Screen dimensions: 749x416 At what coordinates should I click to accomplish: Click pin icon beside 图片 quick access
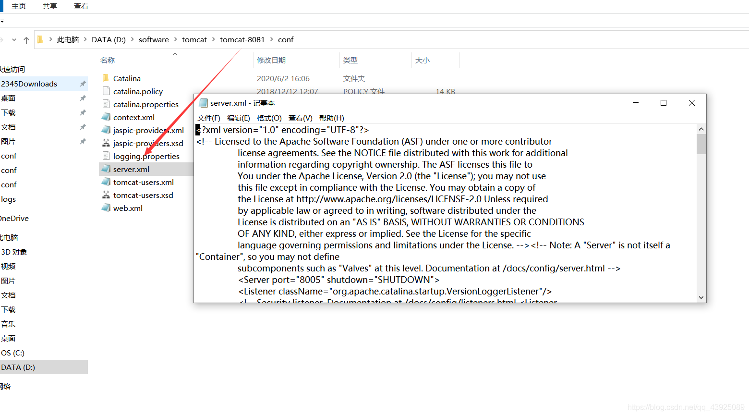(x=83, y=141)
